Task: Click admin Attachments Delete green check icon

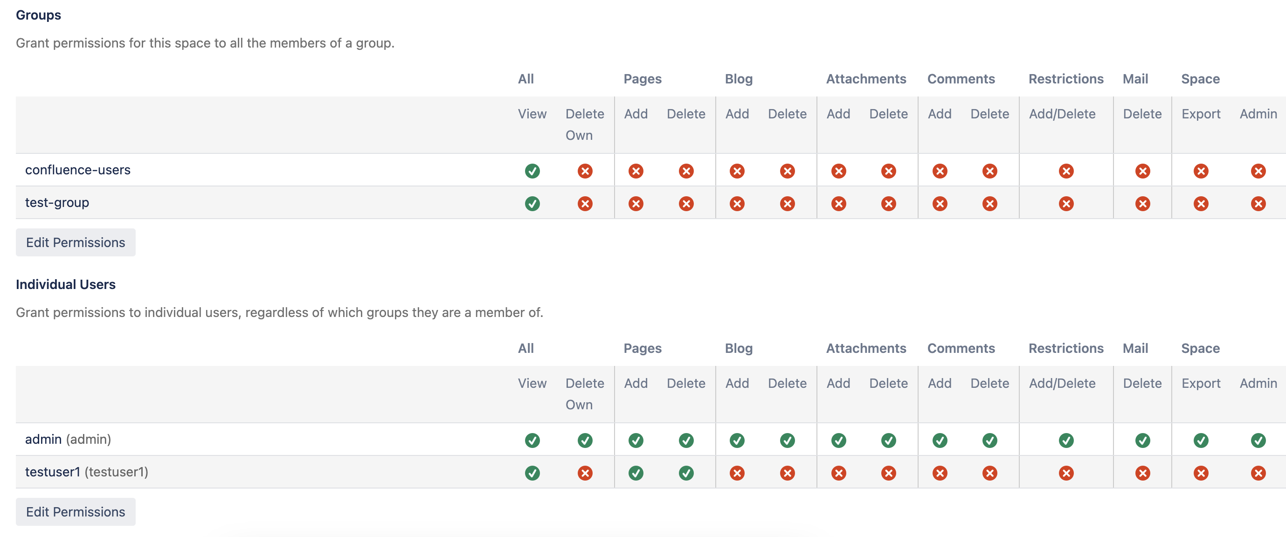Action: (888, 440)
